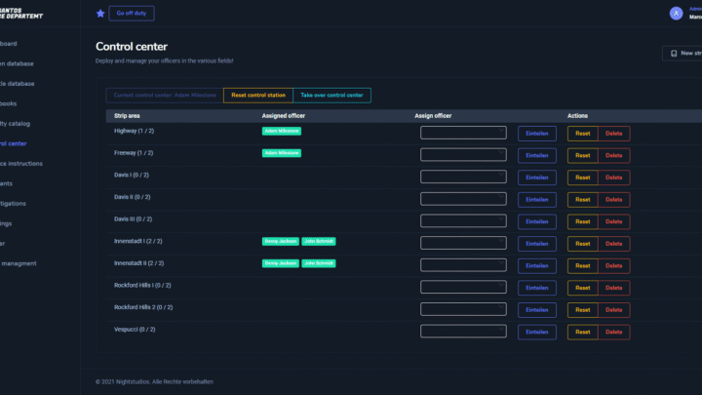Reset the Rockford Hills 2 strip
The height and width of the screenshot is (395, 702).
click(x=582, y=310)
